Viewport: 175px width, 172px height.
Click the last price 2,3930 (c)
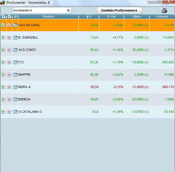coord(141,75)
